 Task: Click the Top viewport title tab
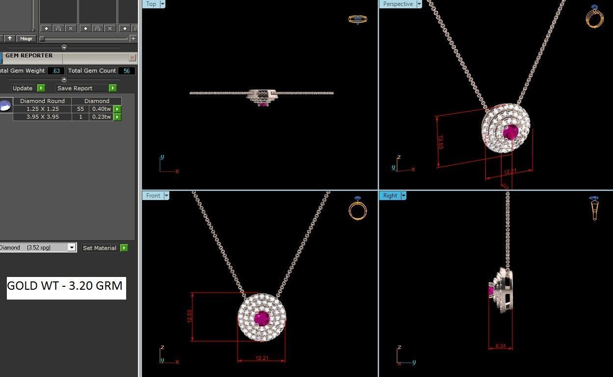coord(151,4)
